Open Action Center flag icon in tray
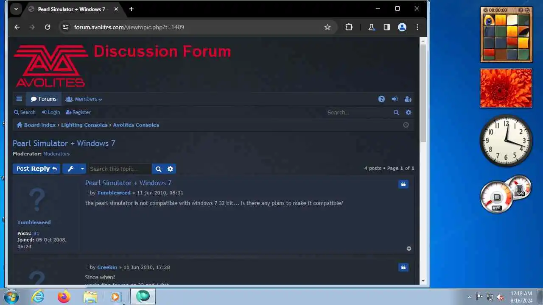 480,297
